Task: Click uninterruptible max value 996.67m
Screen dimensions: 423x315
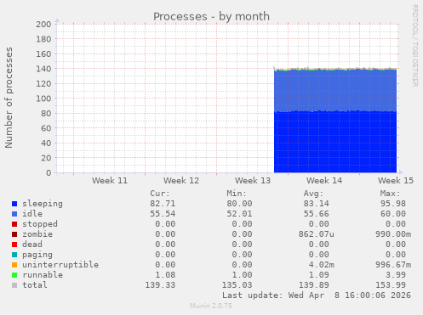Action: point(393,265)
